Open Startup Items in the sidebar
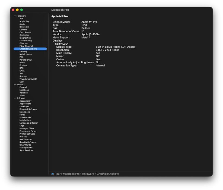 pos(26,148)
